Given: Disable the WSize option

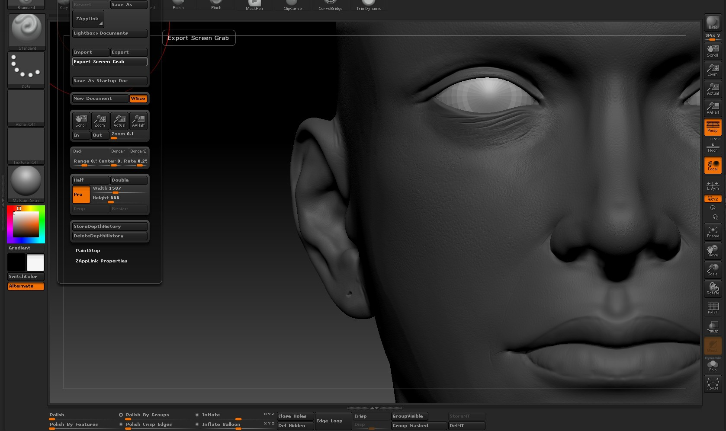Looking at the screenshot, I should pyautogui.click(x=138, y=99).
